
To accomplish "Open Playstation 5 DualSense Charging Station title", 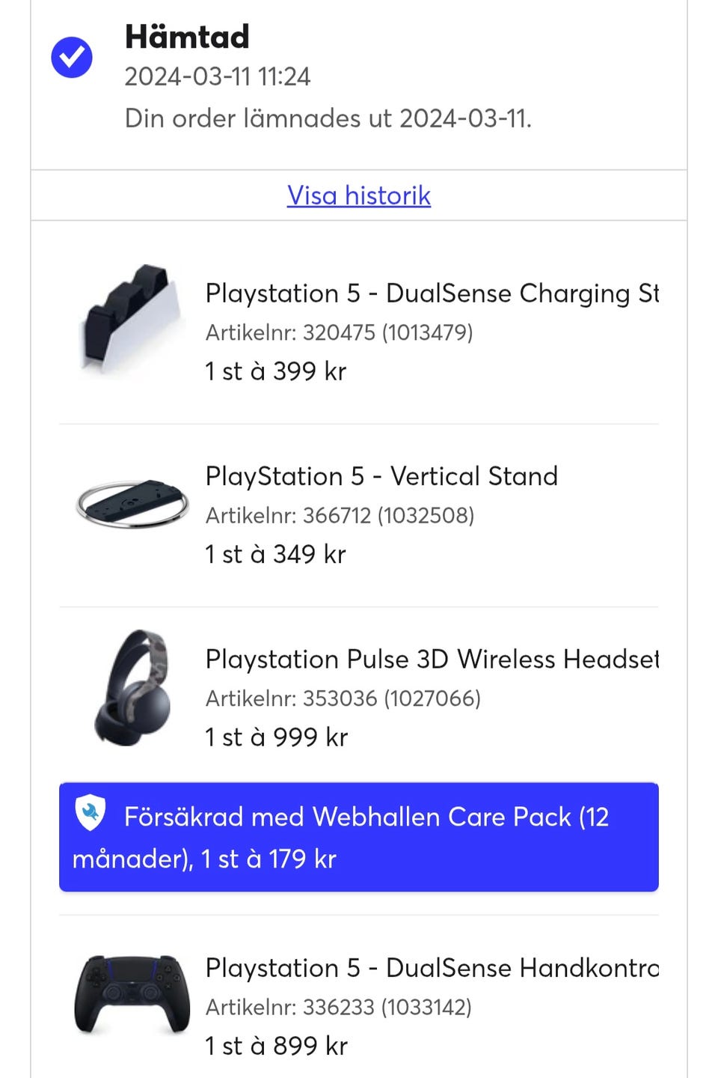I will click(432, 293).
